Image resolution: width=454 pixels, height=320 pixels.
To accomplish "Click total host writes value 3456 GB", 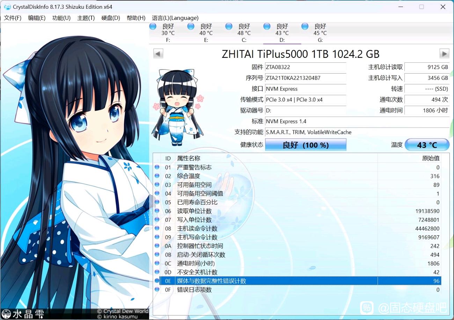I will coord(427,78).
